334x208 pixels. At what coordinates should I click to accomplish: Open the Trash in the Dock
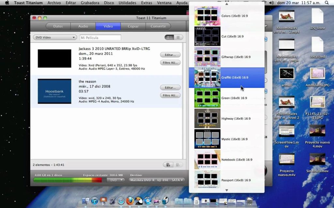(250, 201)
